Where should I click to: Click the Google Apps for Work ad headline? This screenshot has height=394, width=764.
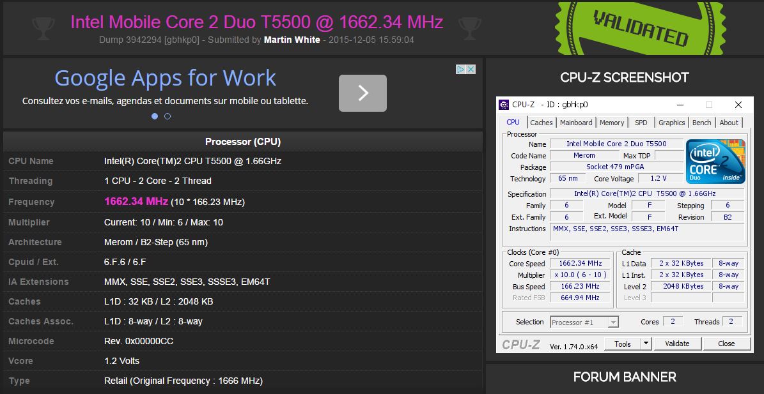165,78
